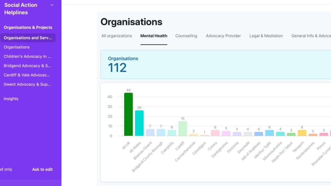331x186 pixels.
Task: Open Organisations and Services sidebar item
Action: click(x=28, y=38)
